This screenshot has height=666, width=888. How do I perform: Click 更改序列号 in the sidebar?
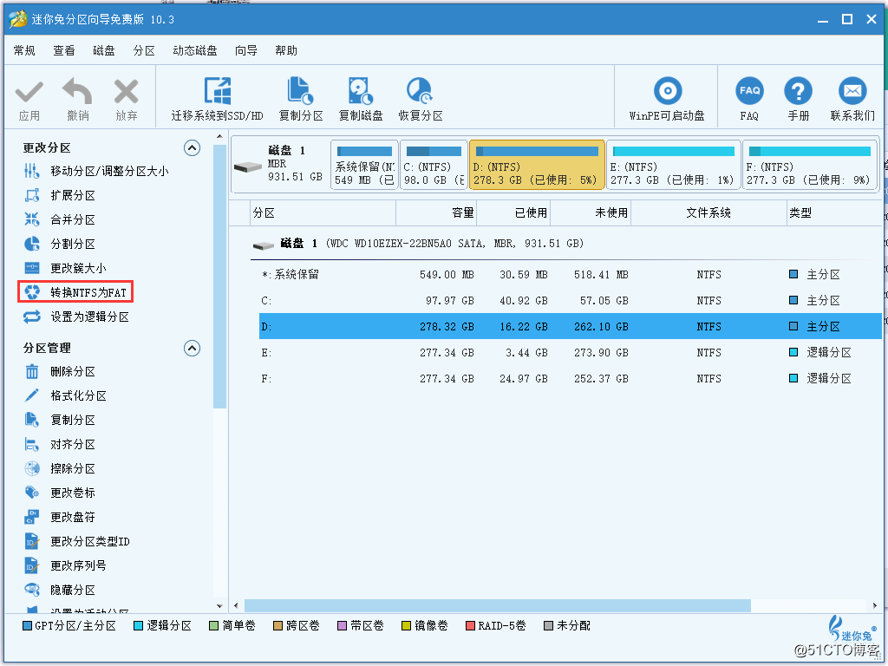point(64,565)
